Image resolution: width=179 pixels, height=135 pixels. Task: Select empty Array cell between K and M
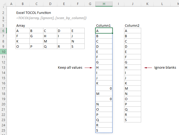[x=36, y=41]
